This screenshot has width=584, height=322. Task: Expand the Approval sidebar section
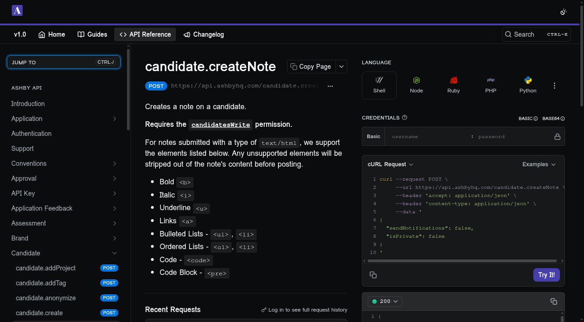(x=64, y=178)
